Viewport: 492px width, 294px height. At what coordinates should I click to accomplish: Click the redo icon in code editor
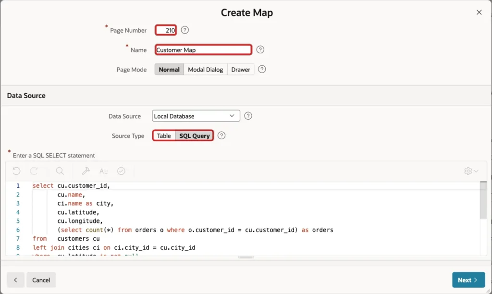34,171
